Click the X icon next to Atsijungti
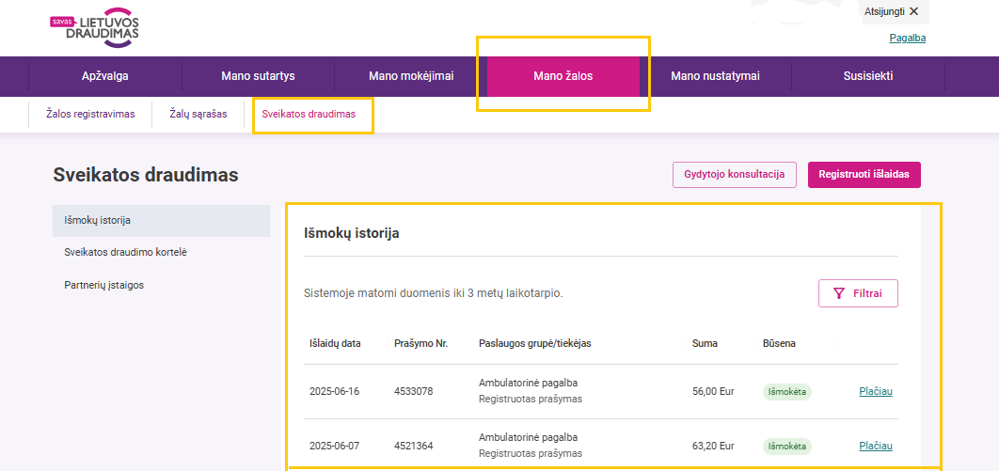 point(913,11)
